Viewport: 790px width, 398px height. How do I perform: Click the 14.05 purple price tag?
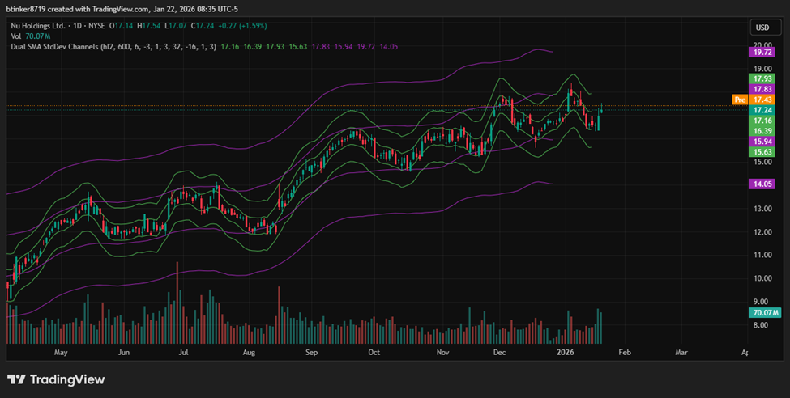[x=763, y=184]
